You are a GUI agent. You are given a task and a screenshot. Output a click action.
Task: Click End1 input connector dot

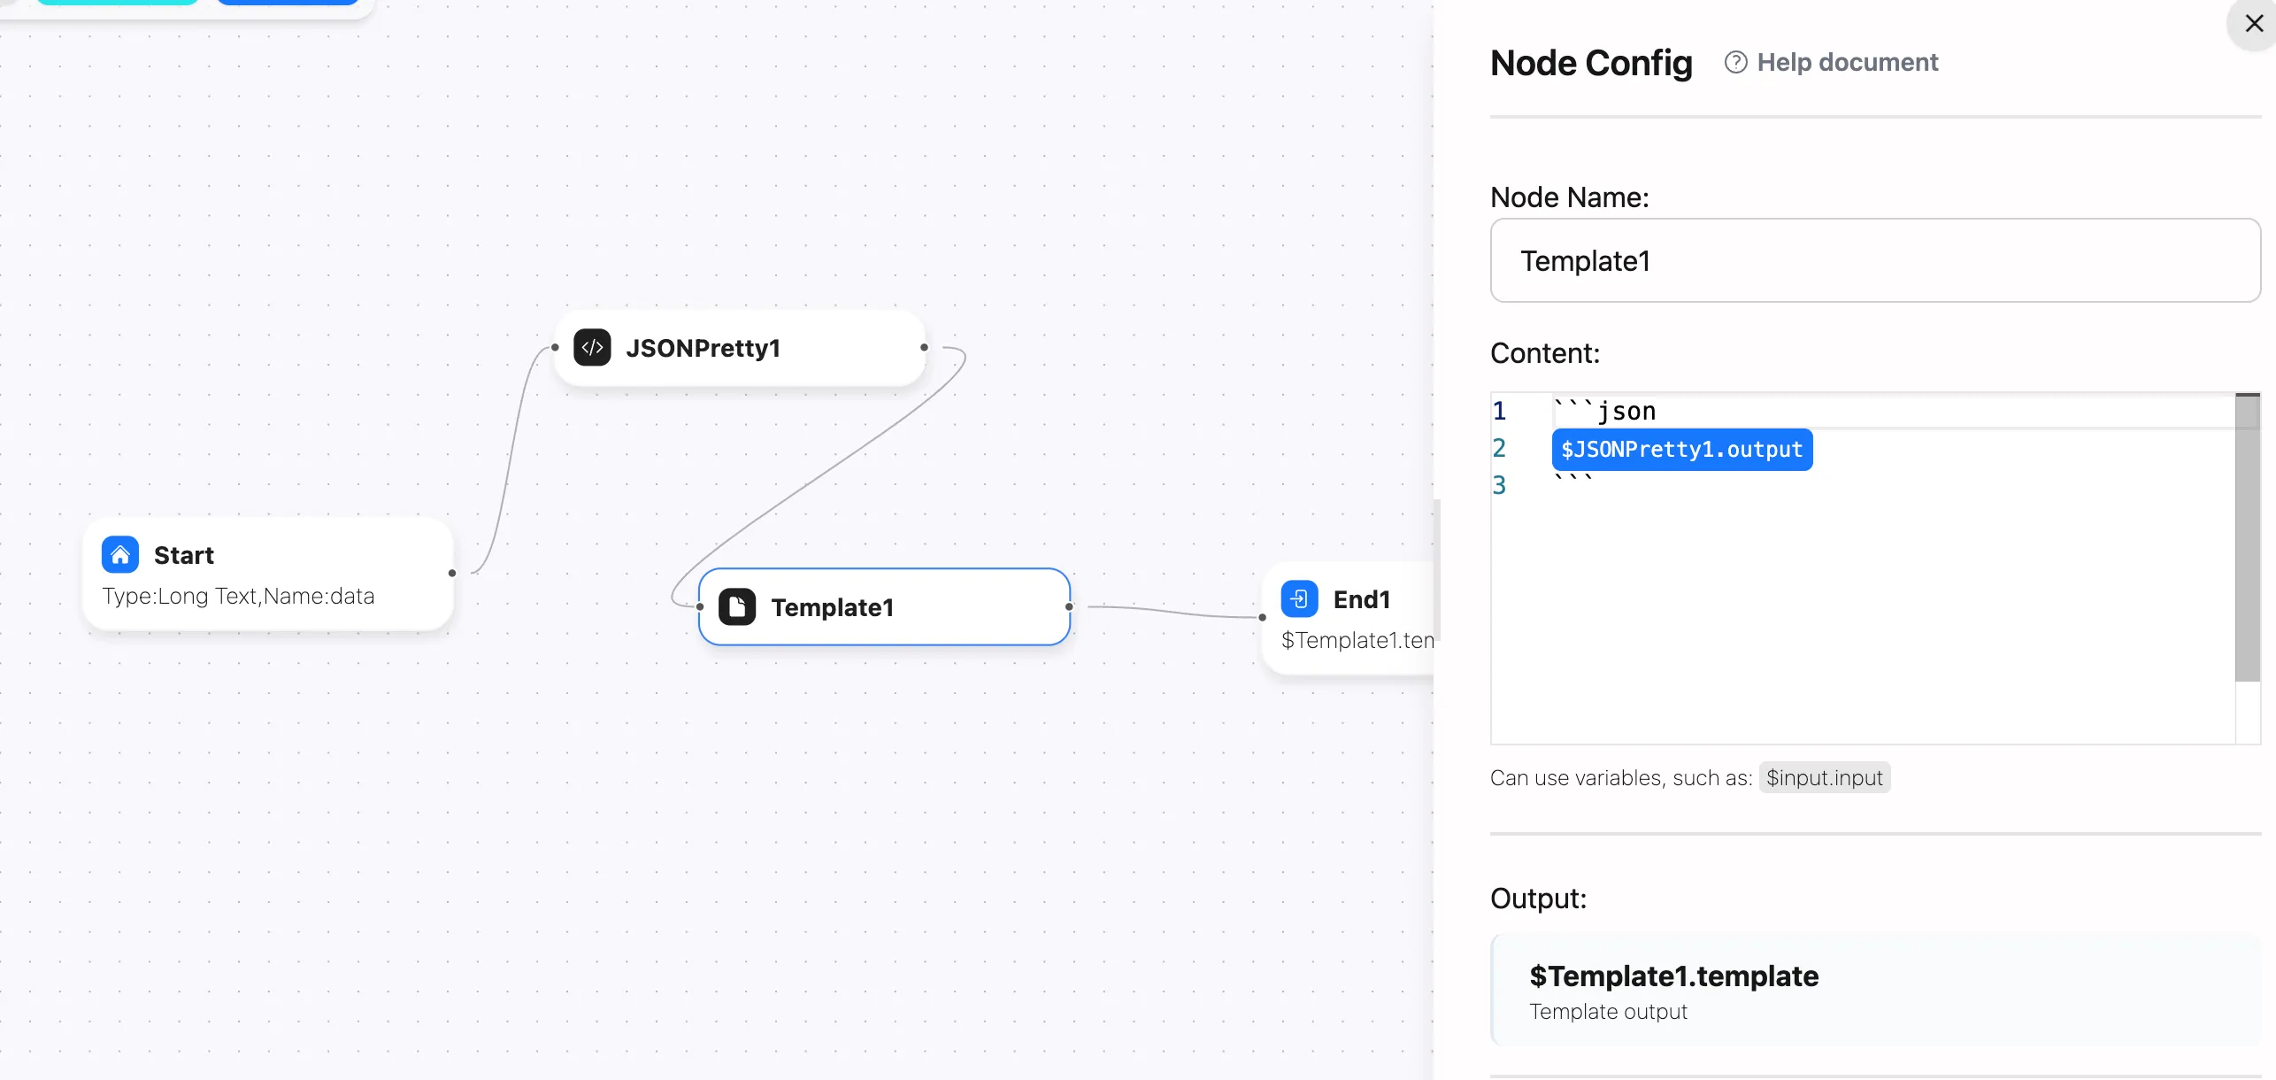[1262, 617]
